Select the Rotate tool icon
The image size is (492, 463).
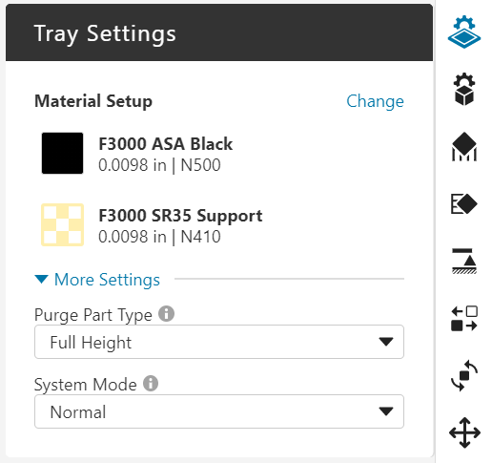click(464, 375)
